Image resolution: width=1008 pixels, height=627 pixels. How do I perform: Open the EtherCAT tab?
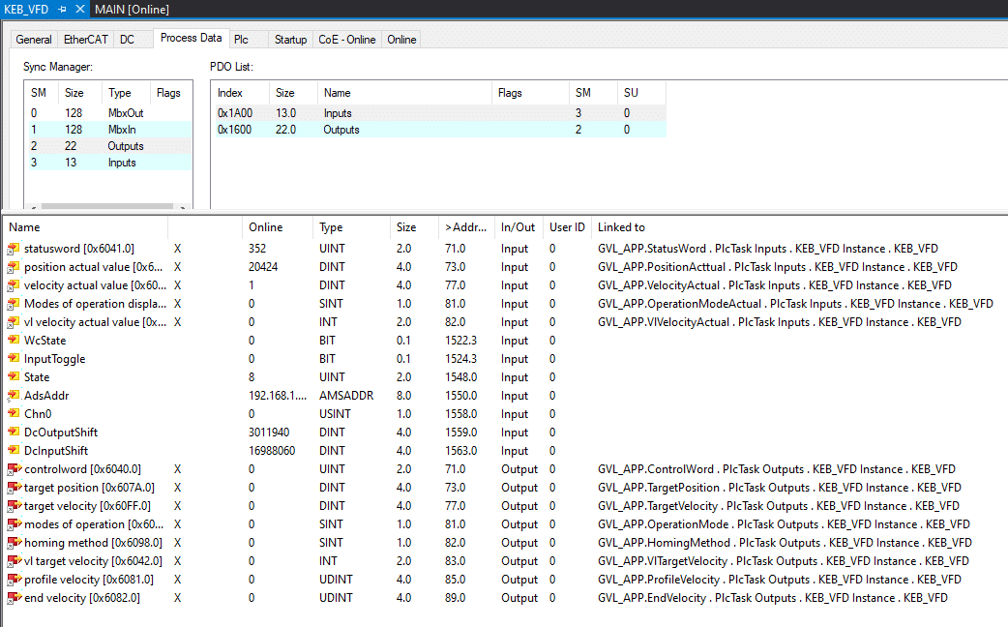click(x=85, y=40)
